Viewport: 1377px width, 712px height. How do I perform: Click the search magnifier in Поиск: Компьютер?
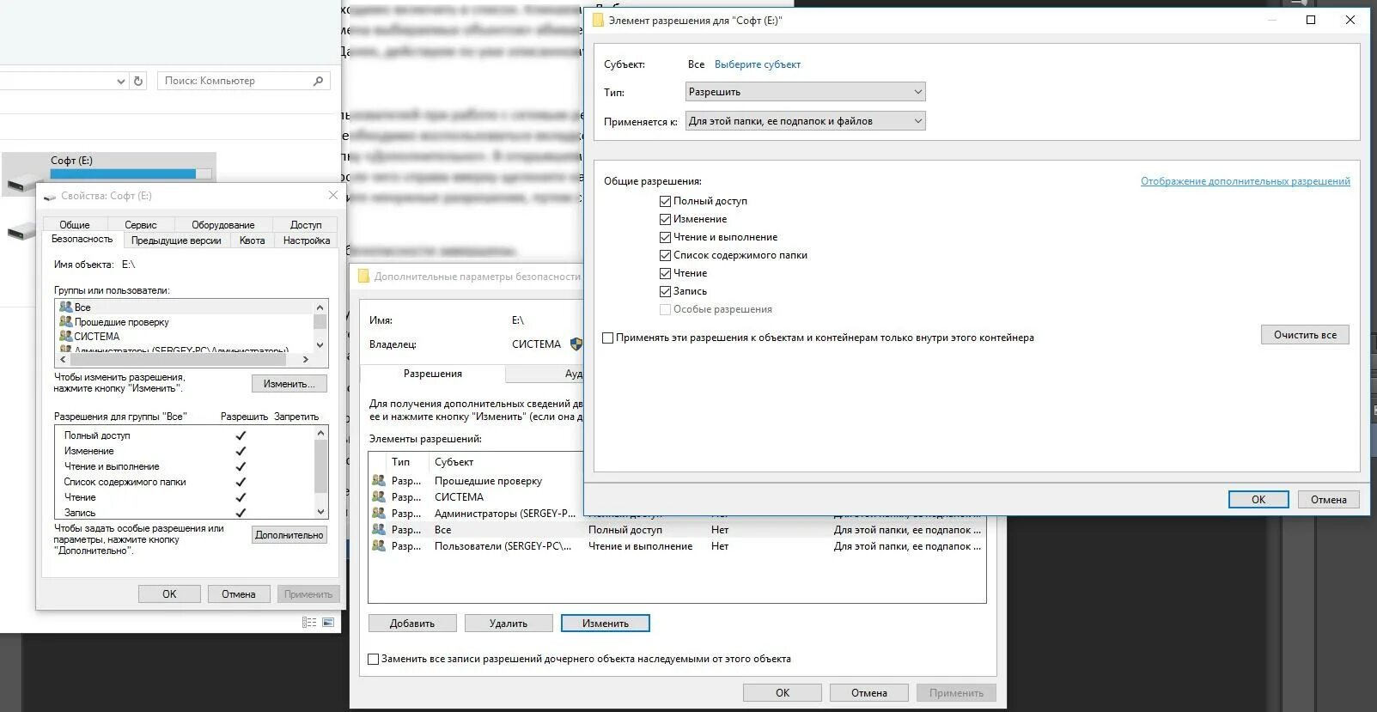[318, 81]
